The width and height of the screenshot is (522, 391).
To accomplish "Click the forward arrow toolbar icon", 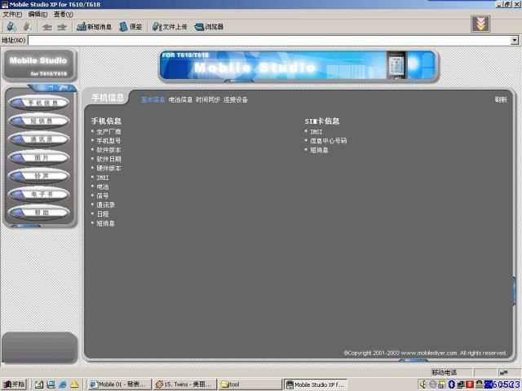I will pyautogui.click(x=62, y=27).
